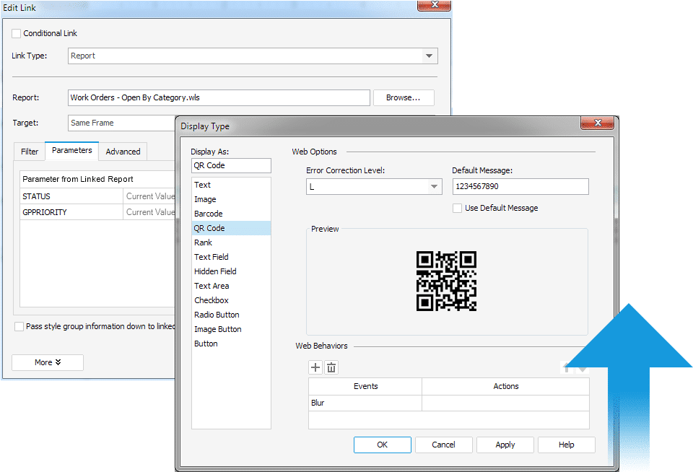Delete web behavior using trash icon
693x472 pixels.
pos(331,367)
